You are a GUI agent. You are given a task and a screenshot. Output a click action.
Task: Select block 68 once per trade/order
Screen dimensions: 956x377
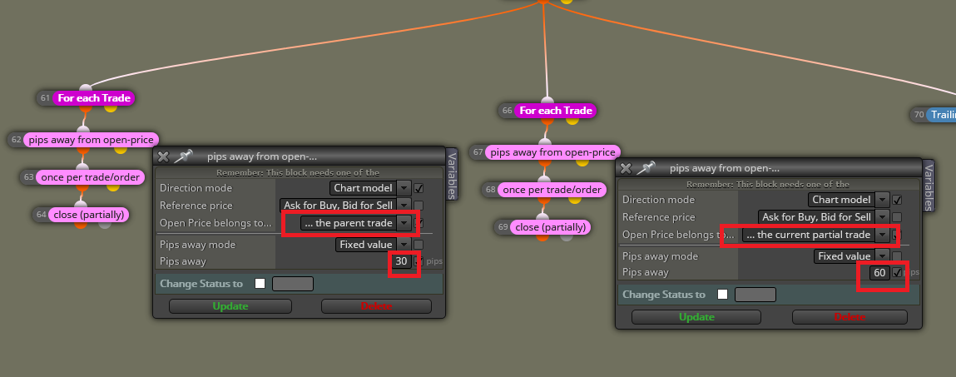click(x=552, y=190)
